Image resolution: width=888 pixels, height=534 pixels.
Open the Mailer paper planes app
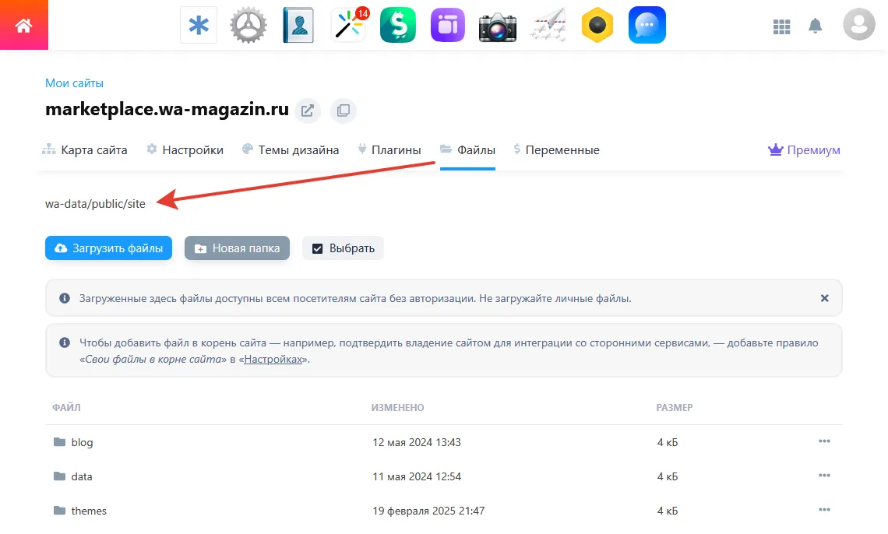coord(548,24)
